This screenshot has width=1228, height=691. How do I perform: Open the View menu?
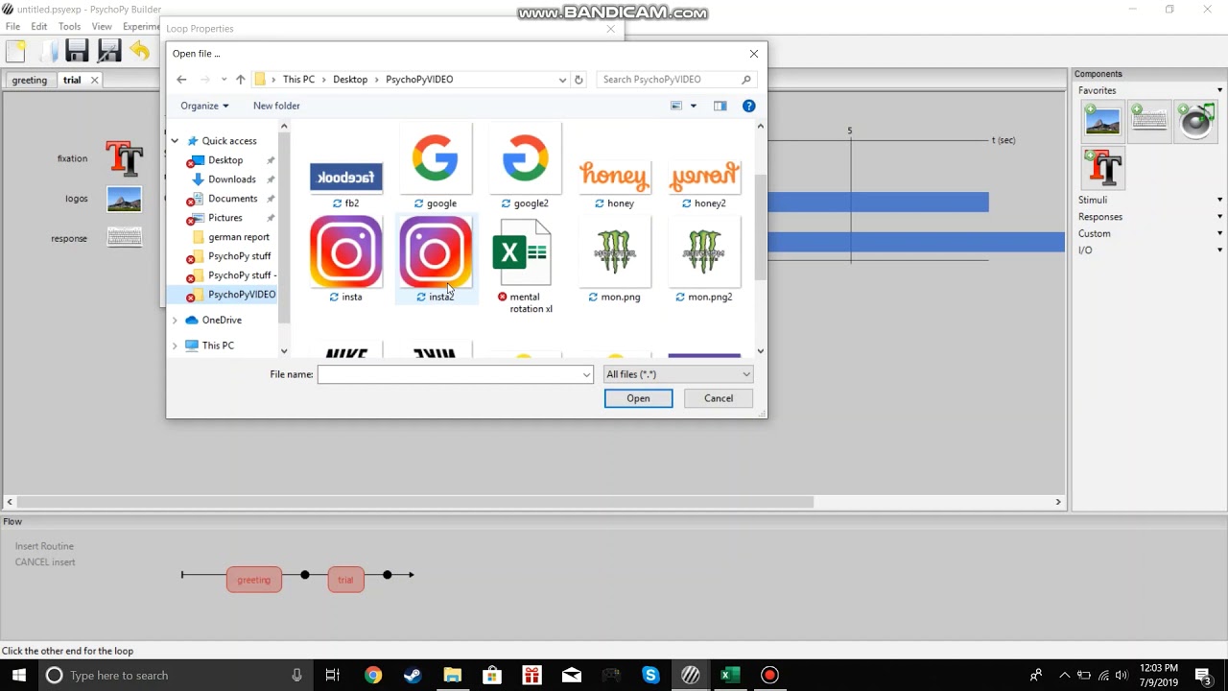(102, 27)
